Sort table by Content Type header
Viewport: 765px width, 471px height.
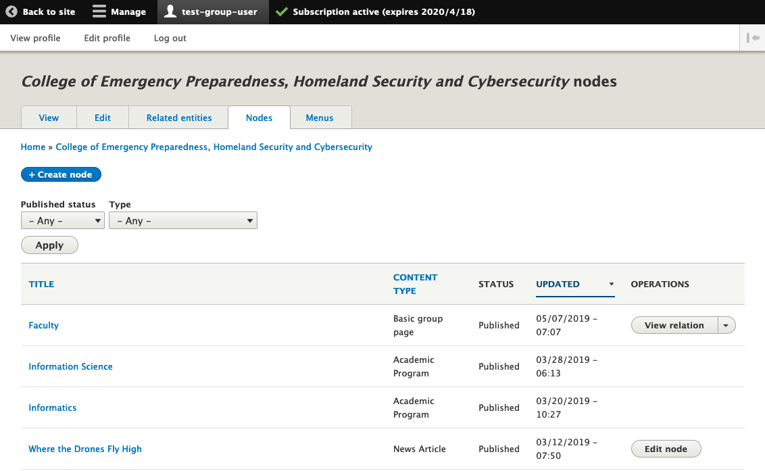(415, 284)
